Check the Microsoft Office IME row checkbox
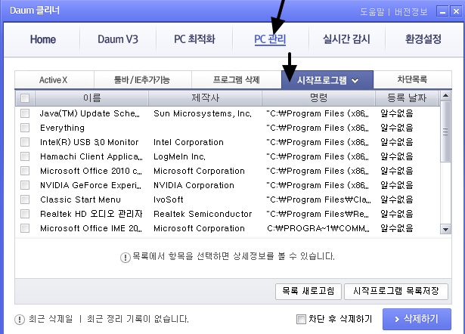This screenshot has width=465, height=334. [25, 228]
